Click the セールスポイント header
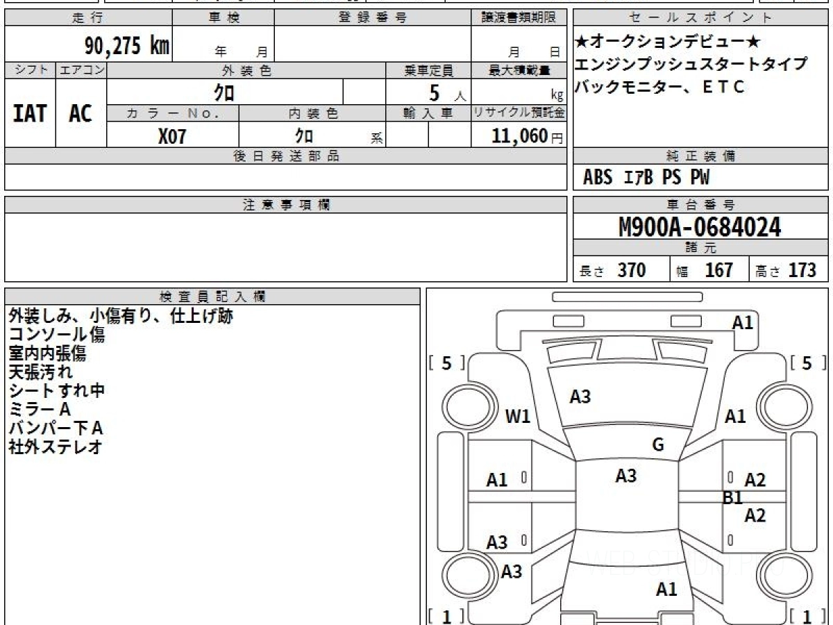Image resolution: width=833 pixels, height=625 pixels. point(700,18)
